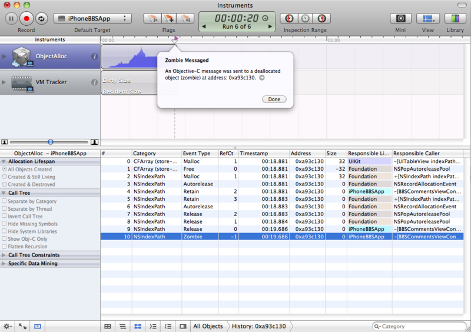Sort by Category column header
471x332 pixels.
pos(157,153)
